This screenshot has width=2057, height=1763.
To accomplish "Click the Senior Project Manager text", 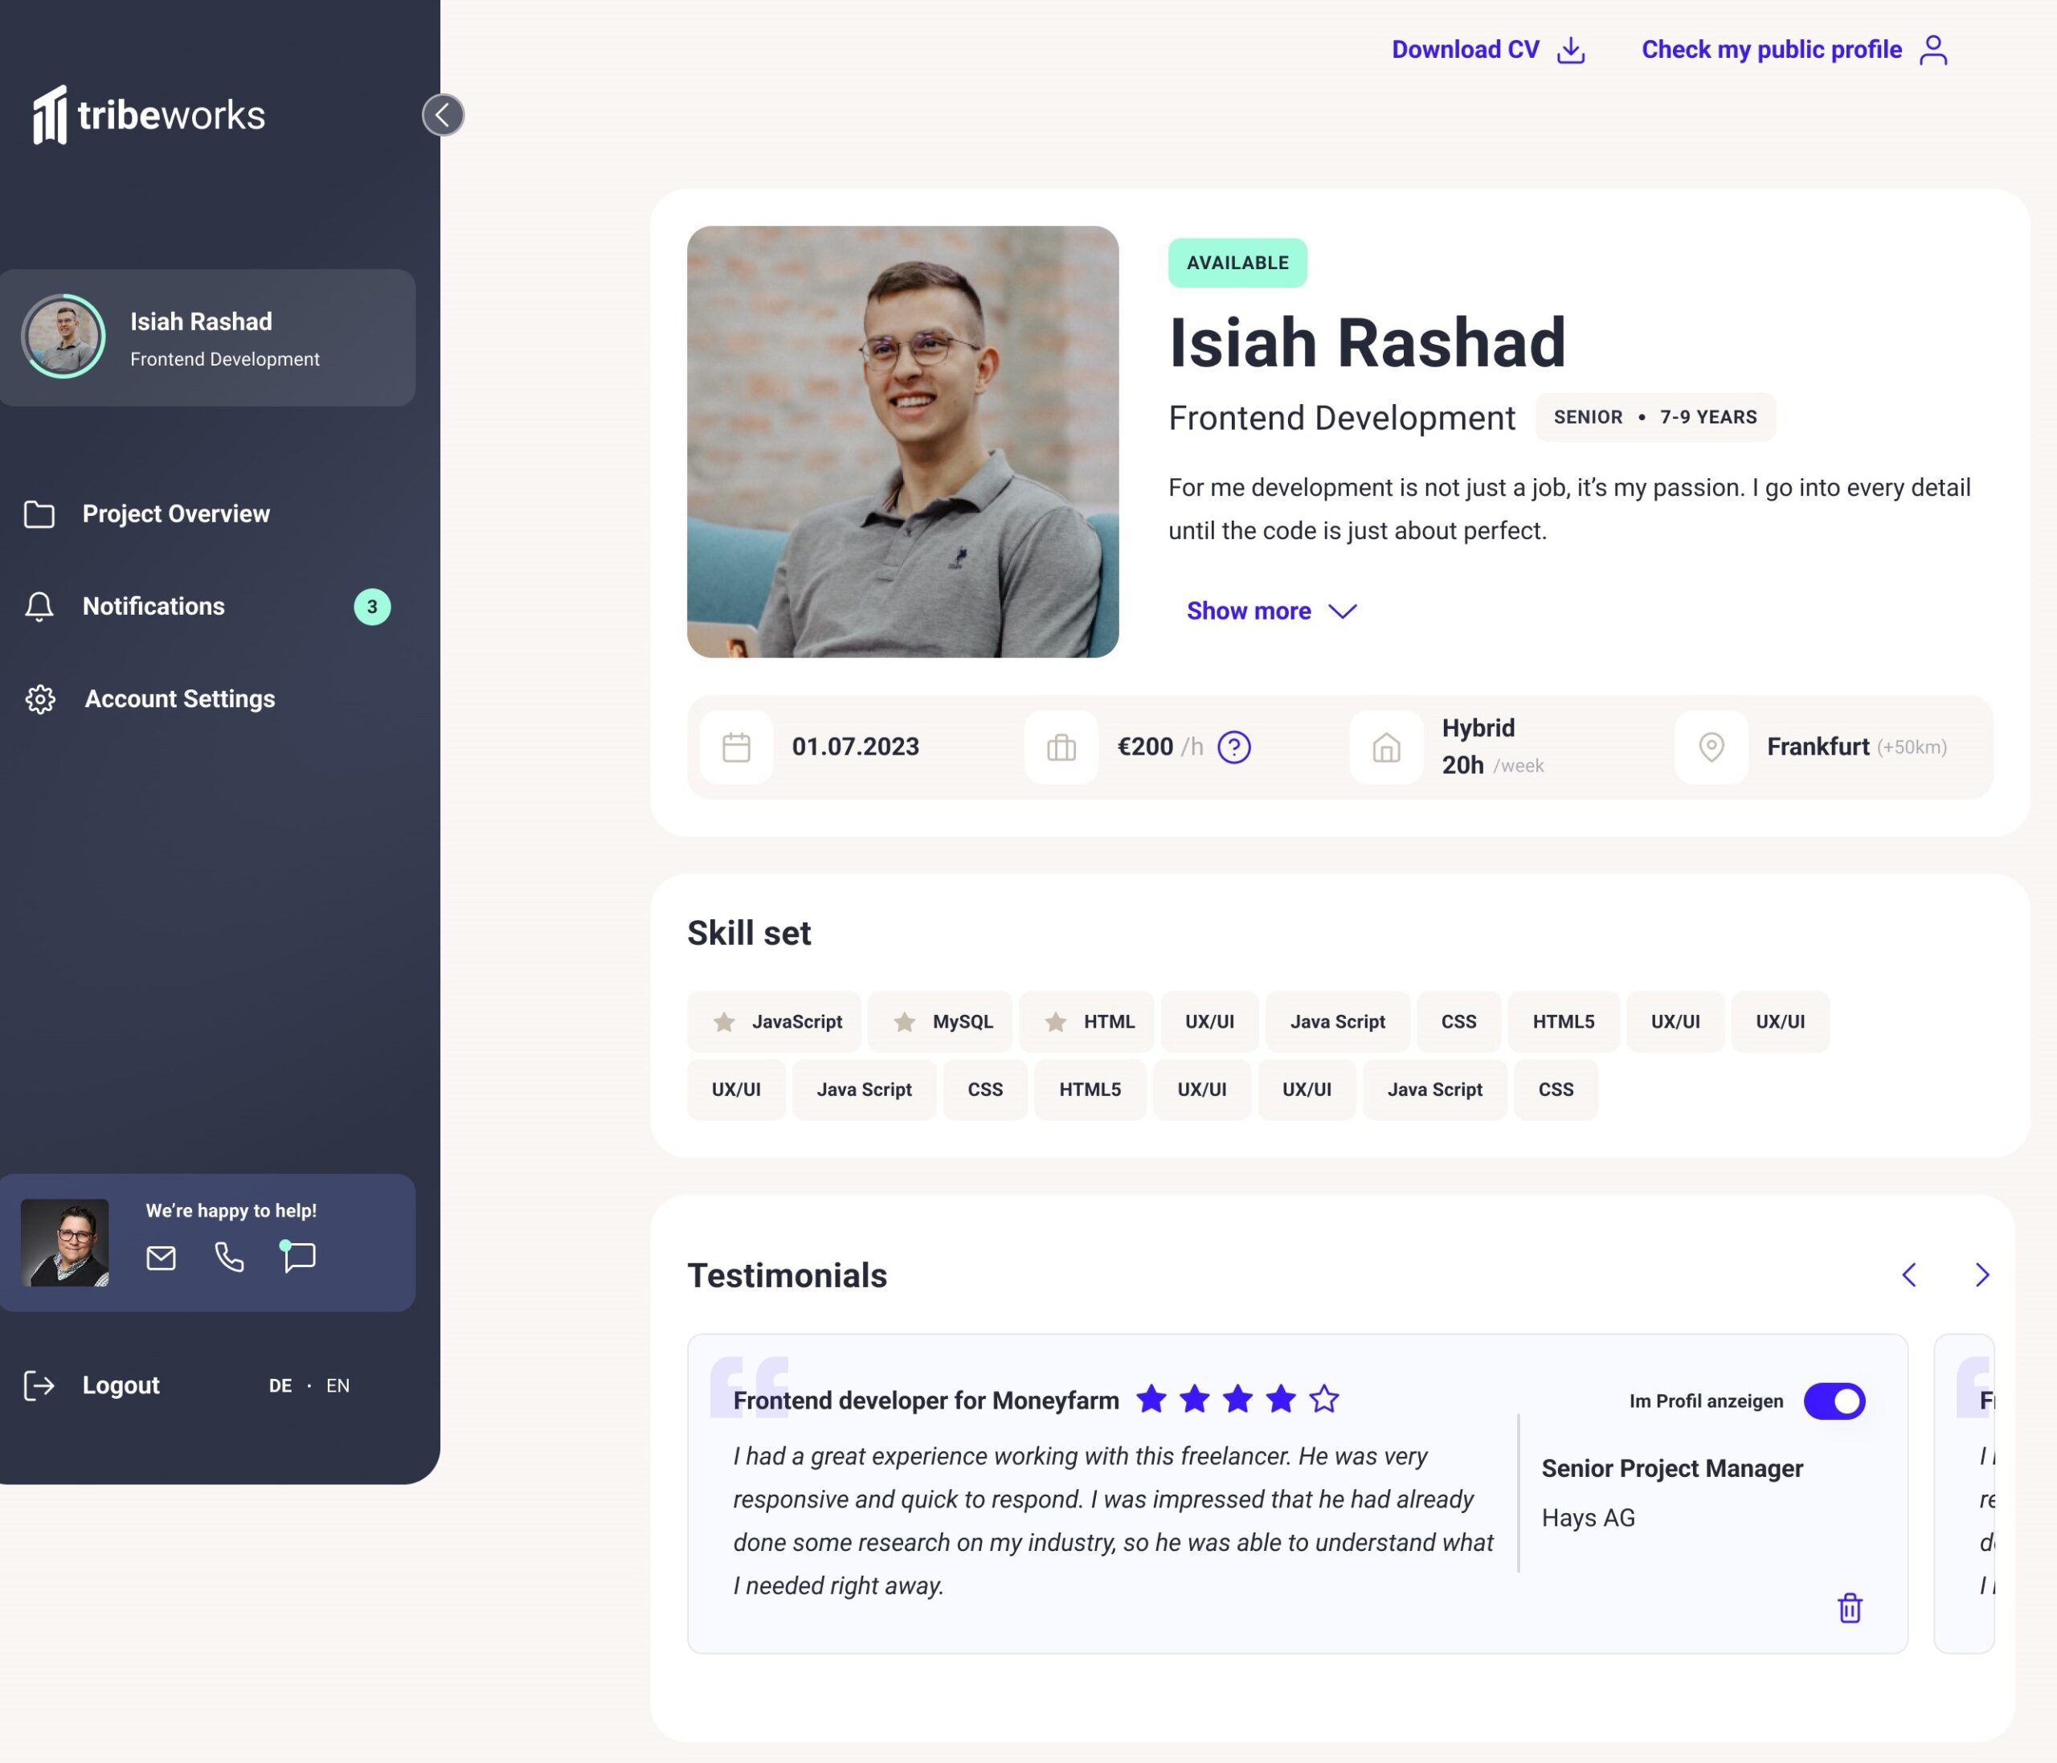I will coord(1672,1469).
